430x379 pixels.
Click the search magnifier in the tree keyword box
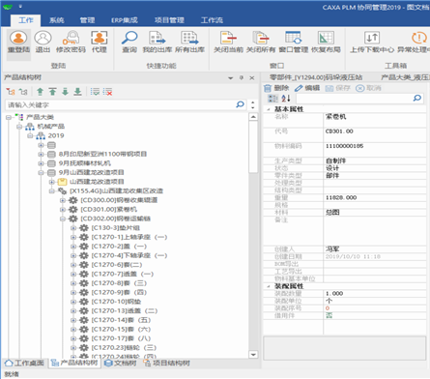click(240, 104)
